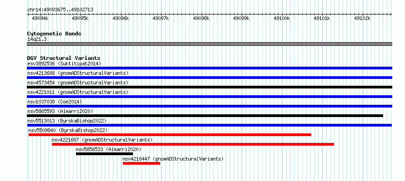Select the black bar beneath nsv4573454
Image resolution: width=405 pixels, height=181 pixels.
point(209,87)
